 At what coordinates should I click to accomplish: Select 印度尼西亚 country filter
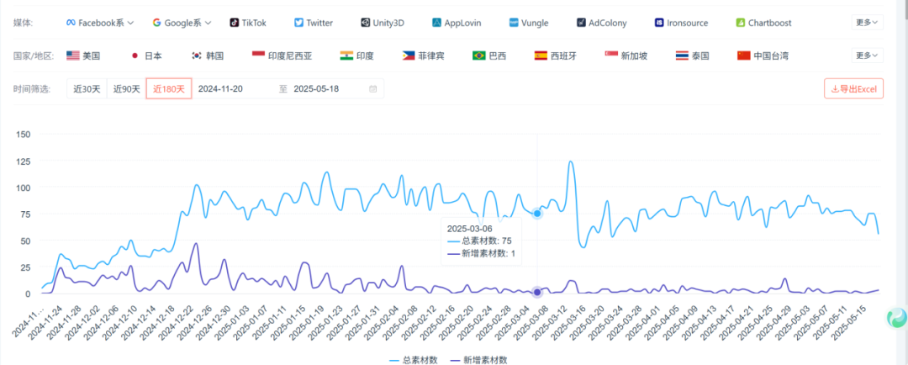tap(282, 56)
